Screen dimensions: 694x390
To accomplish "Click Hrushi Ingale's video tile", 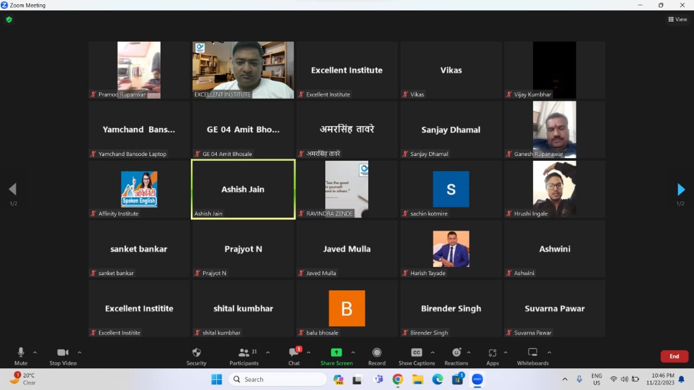I will point(555,189).
